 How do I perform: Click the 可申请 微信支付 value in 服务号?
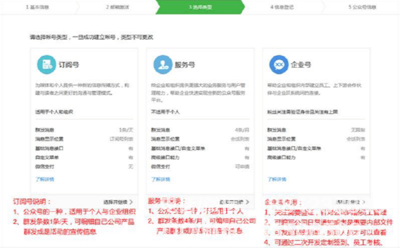(x=242, y=166)
